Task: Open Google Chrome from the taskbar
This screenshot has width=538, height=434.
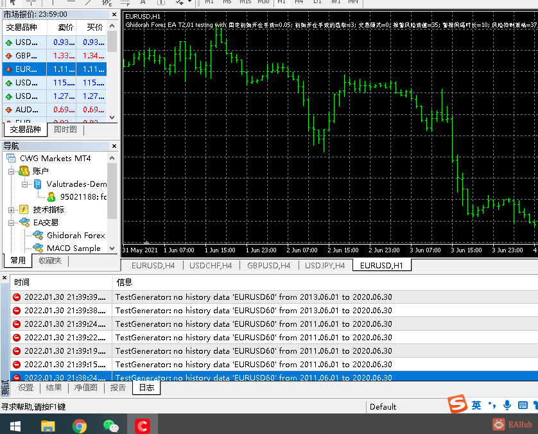Action: (80, 425)
